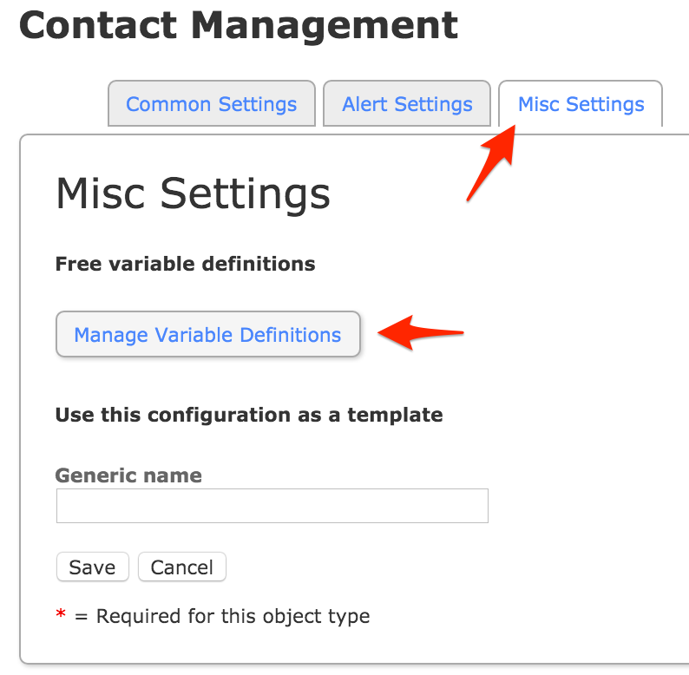Image resolution: width=689 pixels, height=675 pixels.
Task: Save the contact configuration
Action: point(92,567)
